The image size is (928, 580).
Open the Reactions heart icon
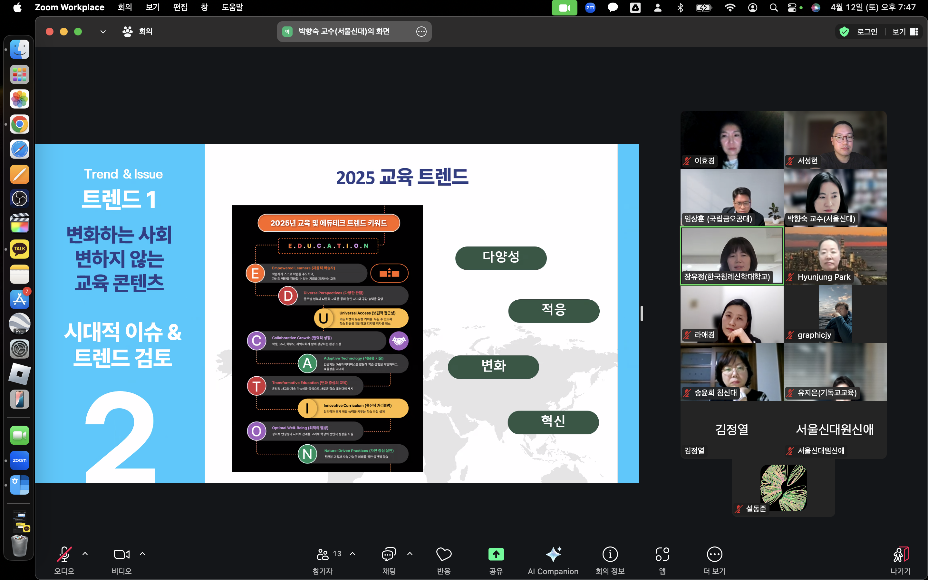[444, 554]
